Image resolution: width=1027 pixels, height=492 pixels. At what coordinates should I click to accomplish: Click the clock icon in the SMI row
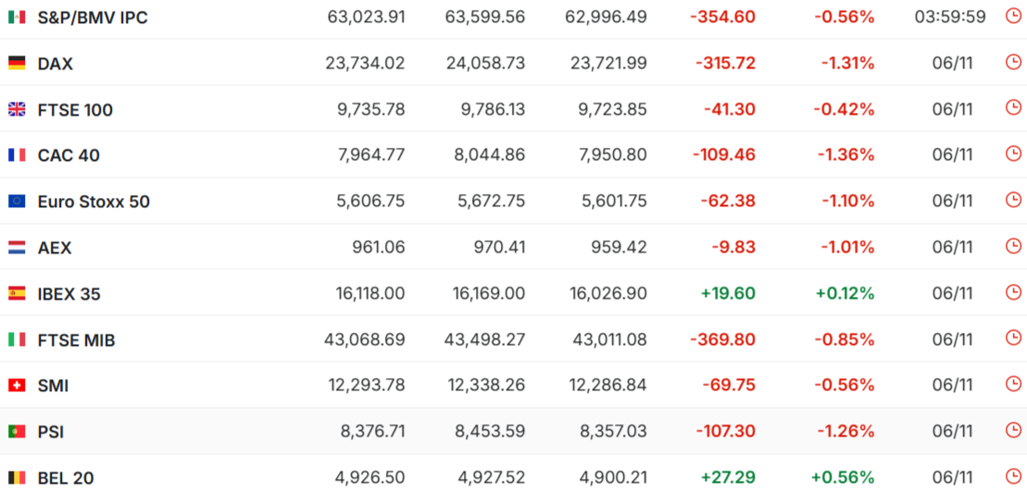(x=1013, y=385)
